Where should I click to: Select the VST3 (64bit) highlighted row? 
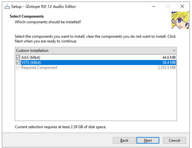96,63
